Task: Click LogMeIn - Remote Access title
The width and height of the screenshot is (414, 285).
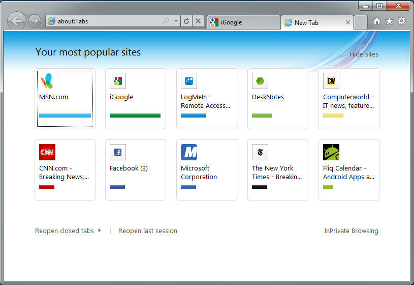Action: coord(205,101)
